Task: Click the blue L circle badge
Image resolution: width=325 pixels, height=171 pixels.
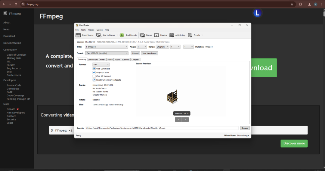Action: point(257,13)
